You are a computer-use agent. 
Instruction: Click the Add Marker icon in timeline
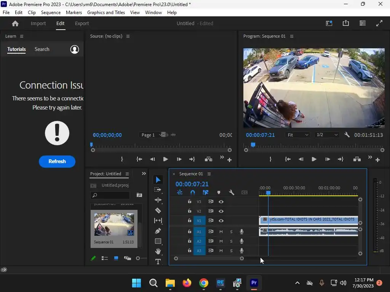[x=219, y=193]
